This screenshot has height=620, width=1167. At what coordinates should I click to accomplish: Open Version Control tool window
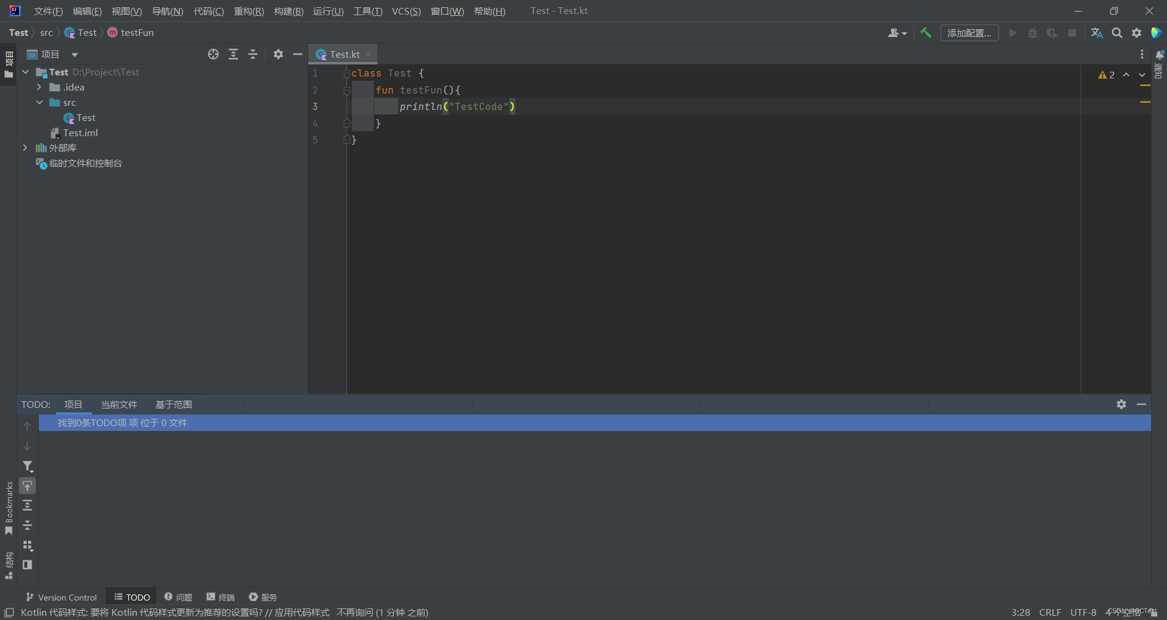[x=61, y=597]
